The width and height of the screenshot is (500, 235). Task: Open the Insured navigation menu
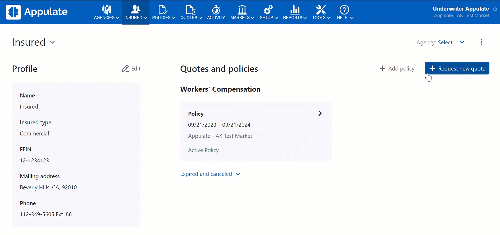[x=135, y=12]
